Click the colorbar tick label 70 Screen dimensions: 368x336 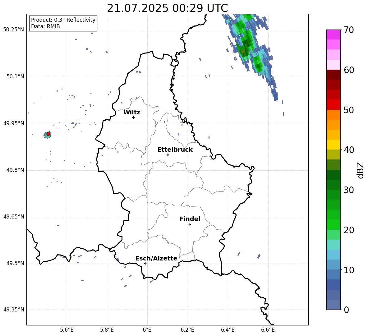pos(349,30)
